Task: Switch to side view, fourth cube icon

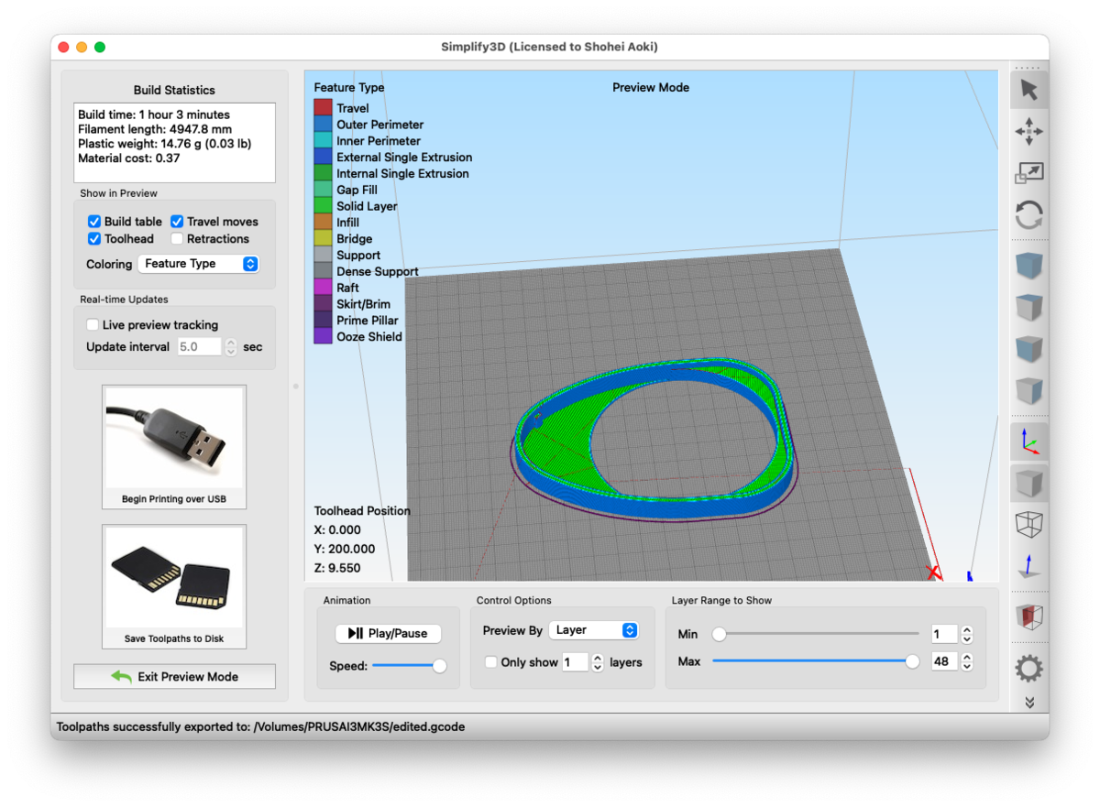Action: [x=1029, y=391]
